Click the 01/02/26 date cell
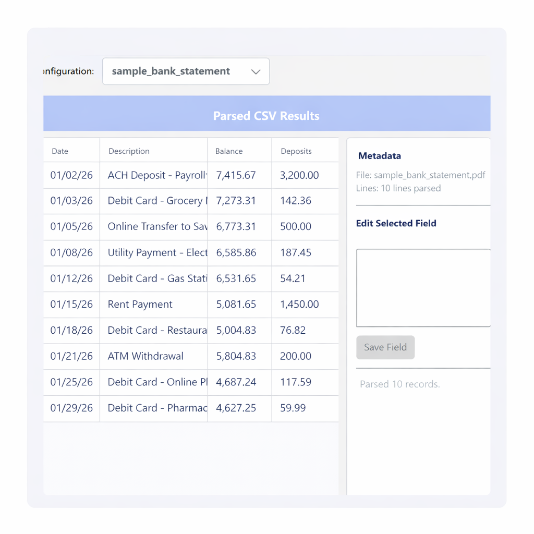The height and width of the screenshot is (534, 534). coord(71,175)
